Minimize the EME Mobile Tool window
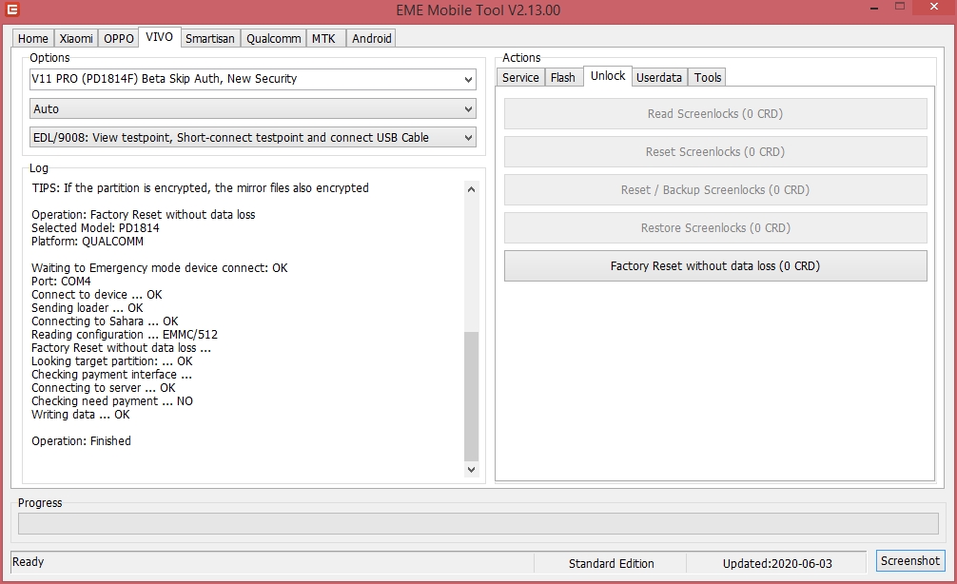957x584 pixels. [x=875, y=8]
